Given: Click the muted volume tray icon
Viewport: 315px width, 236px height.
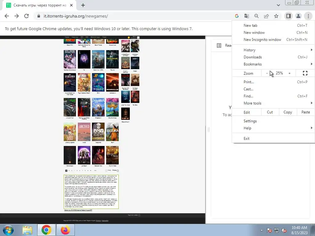Looking at the screenshot, I should click(284, 230).
